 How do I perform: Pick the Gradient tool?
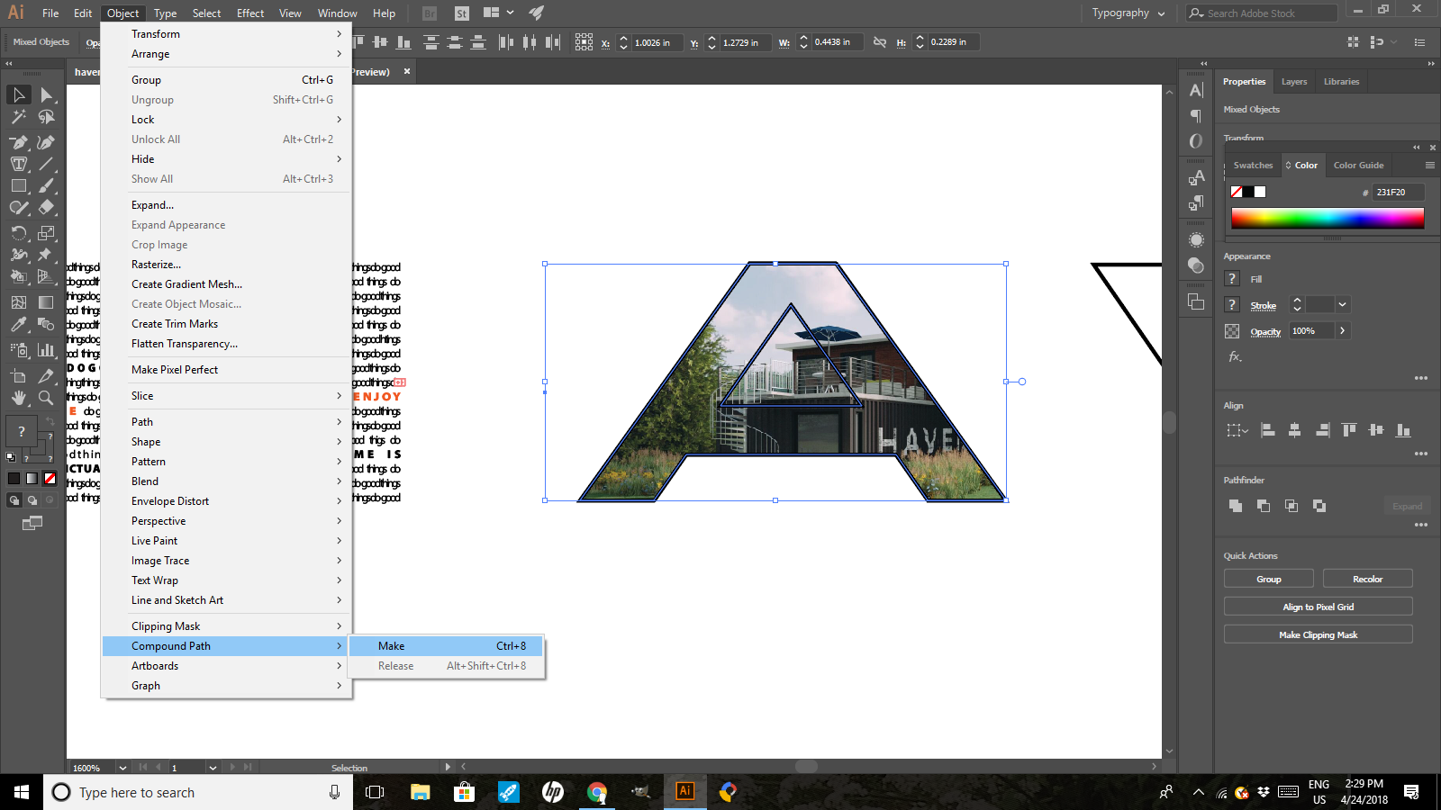pyautogui.click(x=46, y=302)
